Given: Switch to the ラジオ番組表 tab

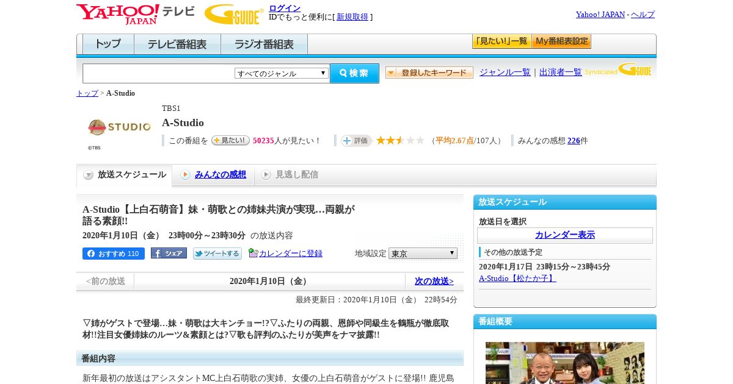Looking at the screenshot, I should coord(264,44).
